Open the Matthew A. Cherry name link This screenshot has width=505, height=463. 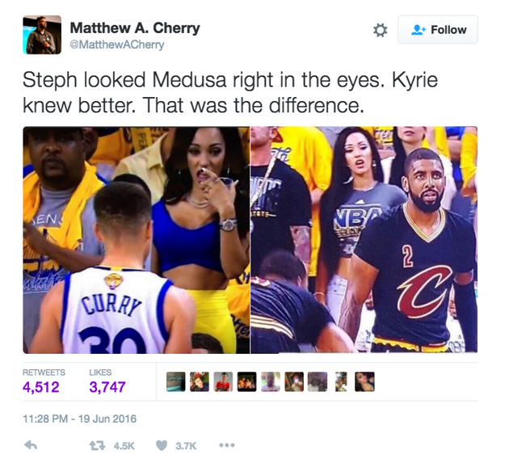tap(135, 28)
